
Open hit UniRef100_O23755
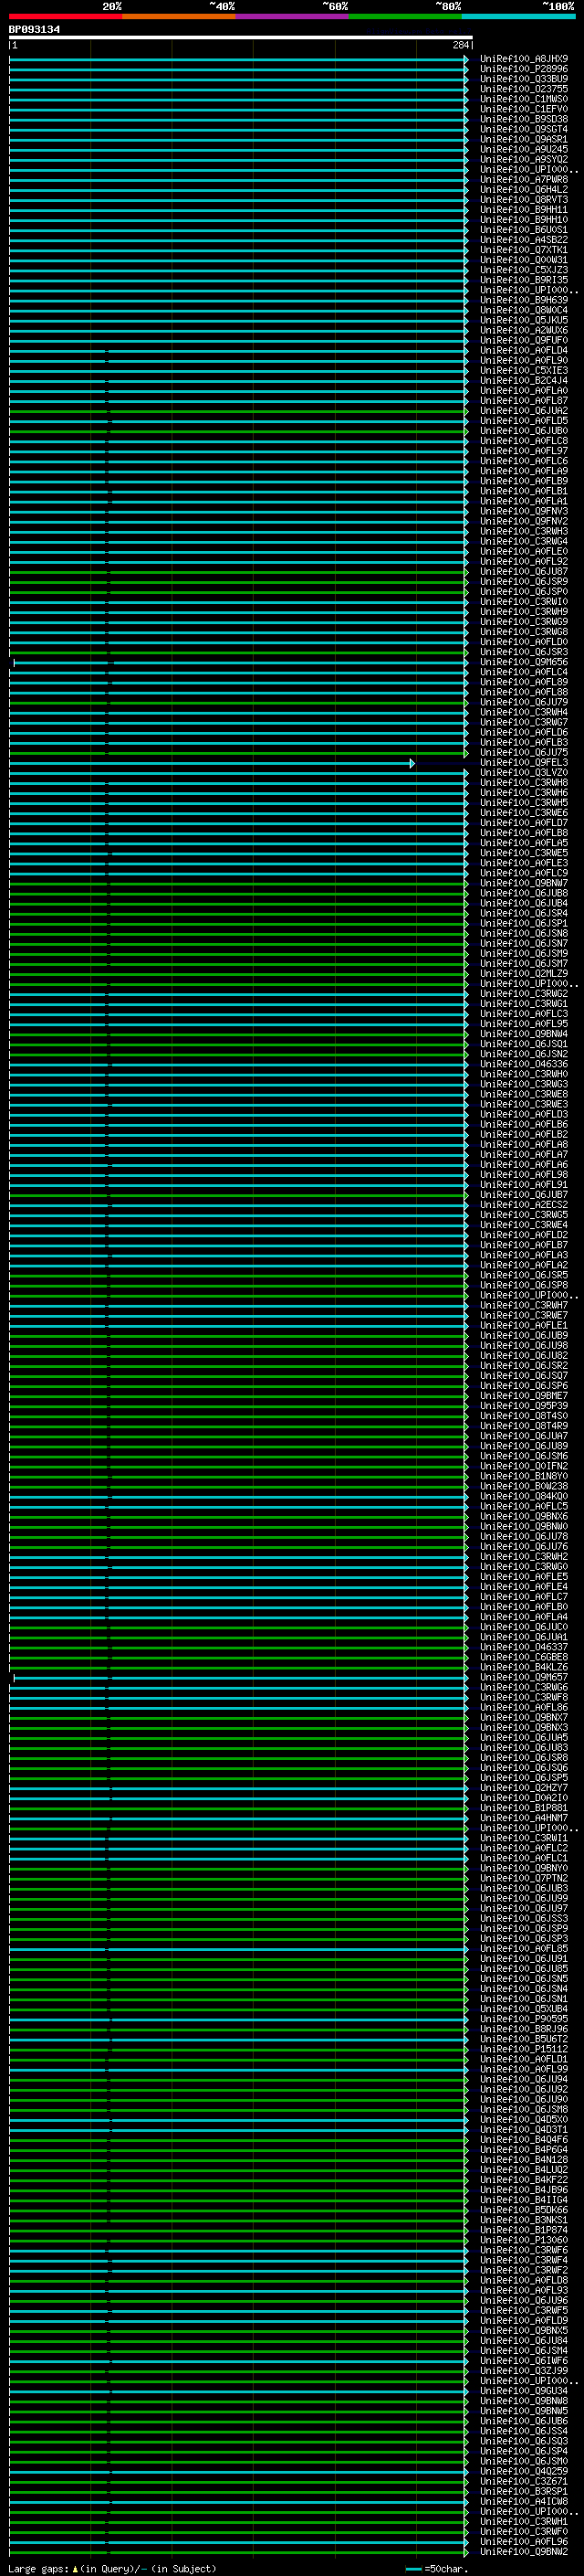(524, 89)
